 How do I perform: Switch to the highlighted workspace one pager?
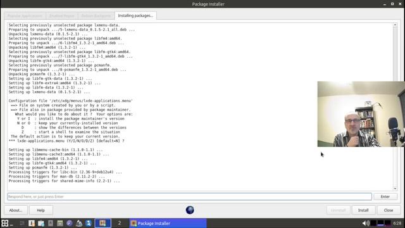[x=103, y=223]
